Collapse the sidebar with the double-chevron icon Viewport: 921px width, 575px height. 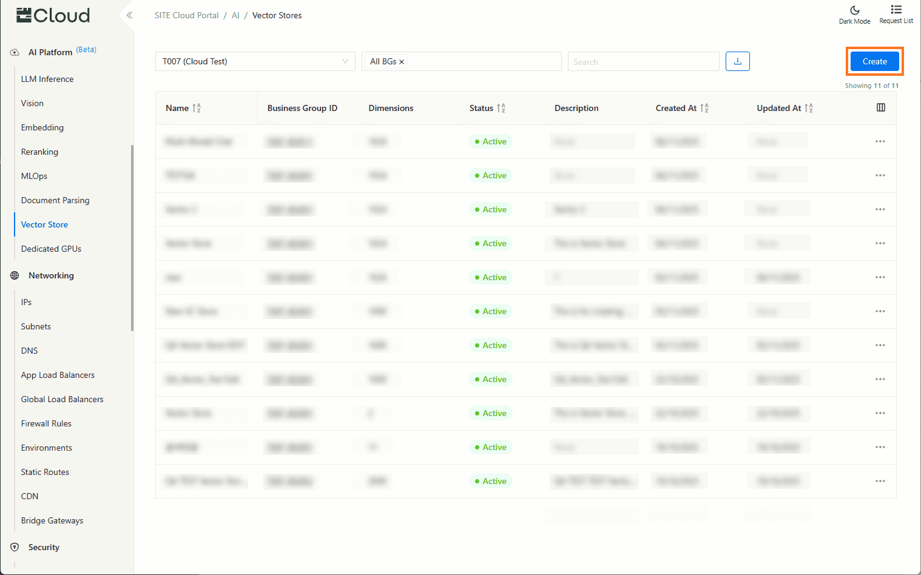129,15
